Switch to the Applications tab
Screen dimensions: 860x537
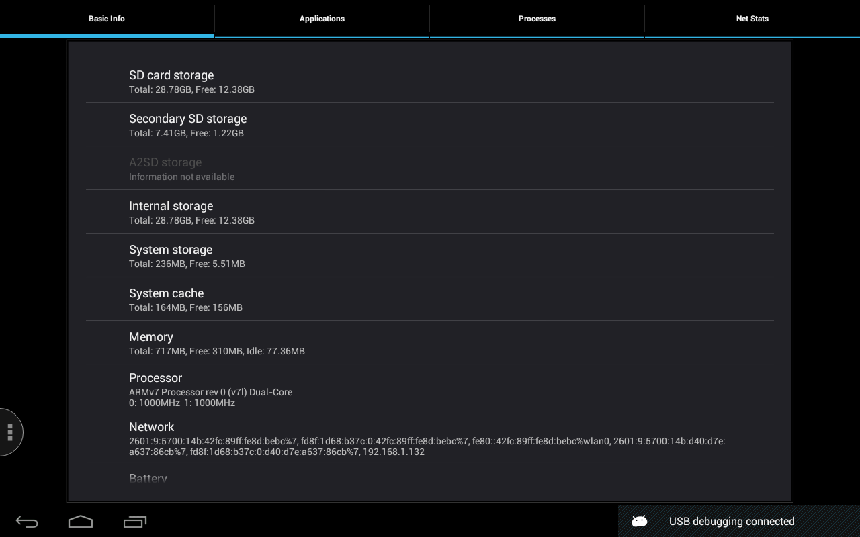(x=322, y=19)
